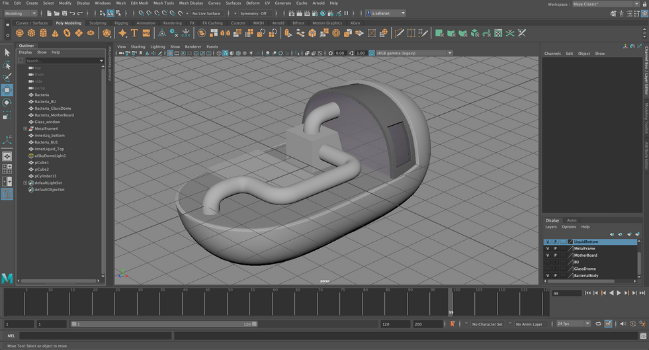
Task: Toggle visibility of BU layer
Action: [548, 262]
